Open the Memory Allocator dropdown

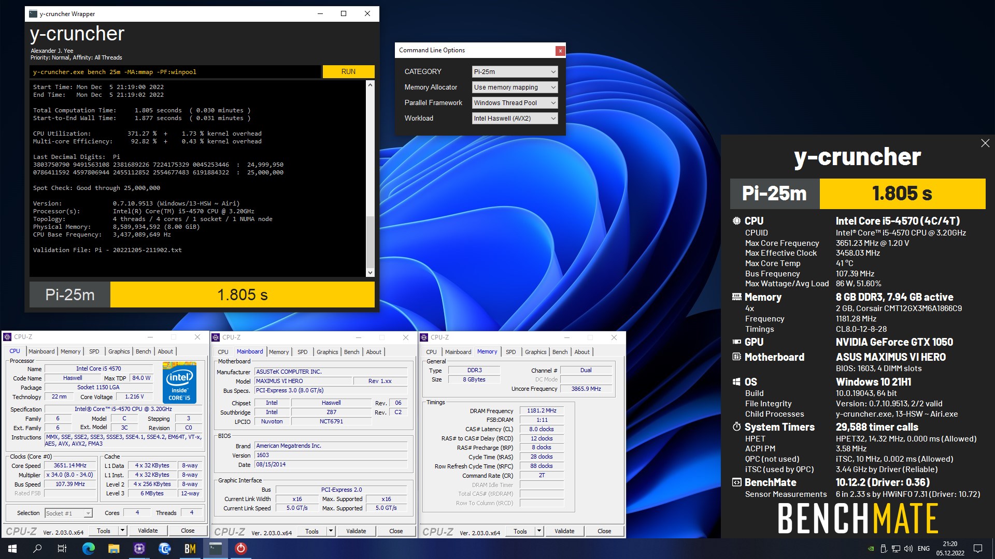(515, 87)
